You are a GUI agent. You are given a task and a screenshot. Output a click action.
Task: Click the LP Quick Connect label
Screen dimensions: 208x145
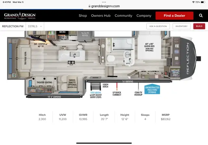point(117,94)
